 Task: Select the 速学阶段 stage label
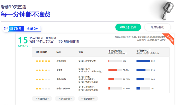[17, 29]
